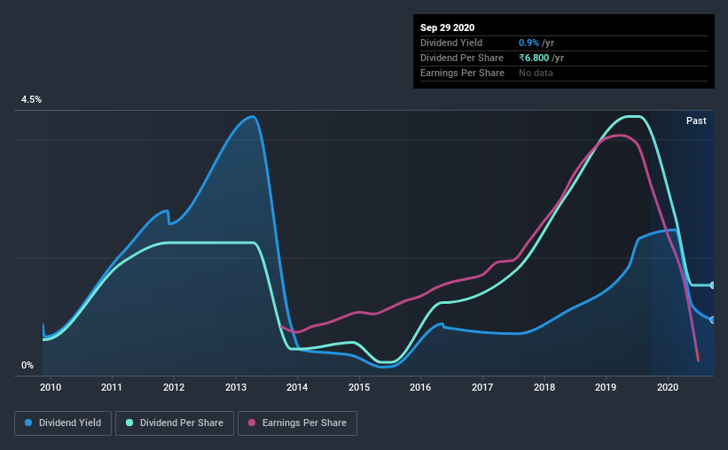Click the Sep 29 2020 tooltip date
728x450 pixels.
tap(448, 27)
